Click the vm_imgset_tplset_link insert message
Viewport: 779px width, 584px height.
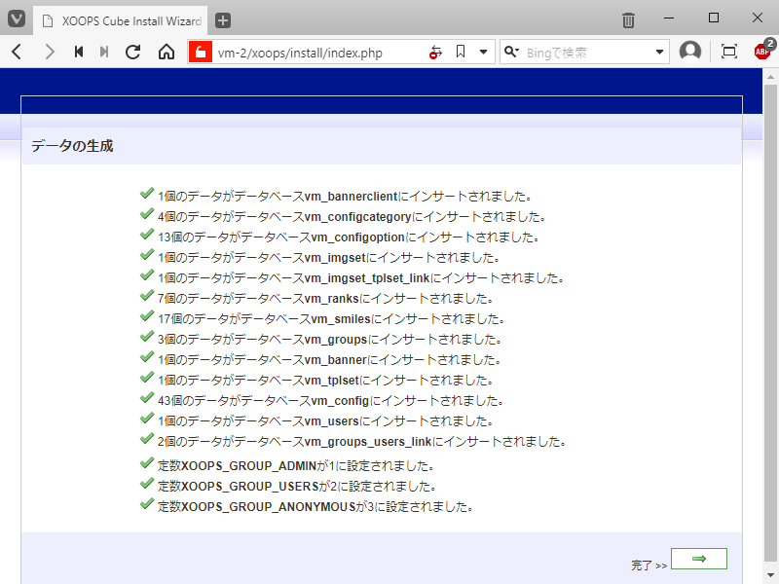click(x=360, y=277)
